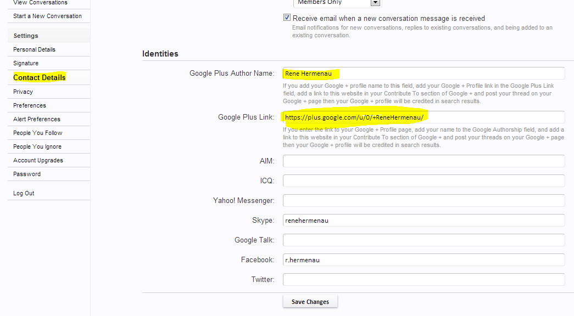The width and height of the screenshot is (574, 316).
Task: Click Save Changes button
Action: coord(310,302)
